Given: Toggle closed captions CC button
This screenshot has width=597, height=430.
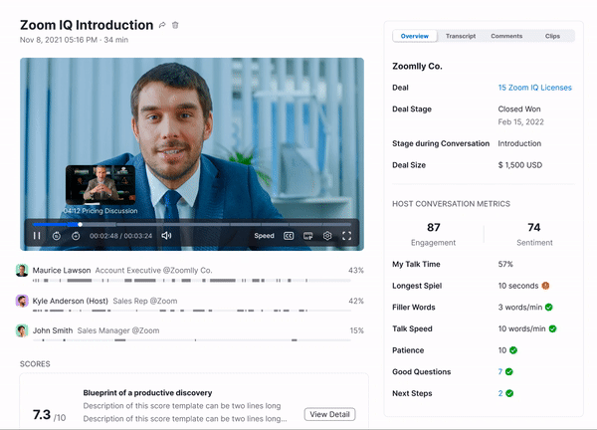Looking at the screenshot, I should pyautogui.click(x=289, y=236).
